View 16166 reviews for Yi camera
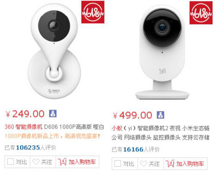The width and height of the screenshot is (222, 183). pyautogui.click(x=136, y=149)
